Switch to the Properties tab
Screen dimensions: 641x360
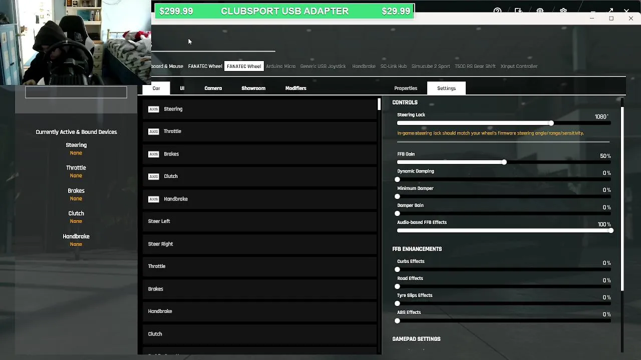click(x=406, y=88)
